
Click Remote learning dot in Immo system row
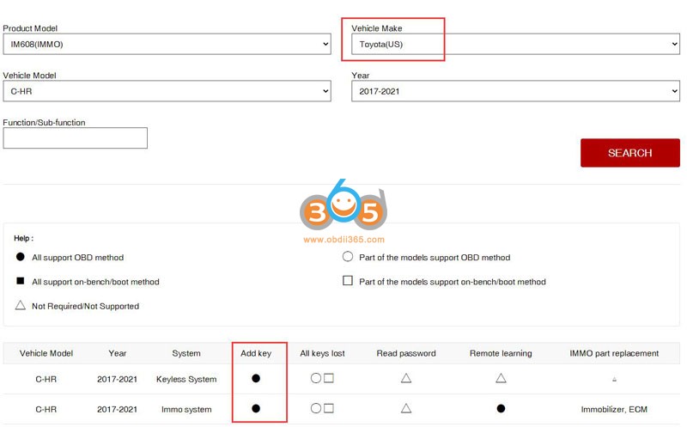(x=501, y=409)
